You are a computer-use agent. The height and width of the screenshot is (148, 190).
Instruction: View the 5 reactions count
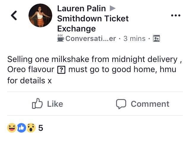(41, 128)
